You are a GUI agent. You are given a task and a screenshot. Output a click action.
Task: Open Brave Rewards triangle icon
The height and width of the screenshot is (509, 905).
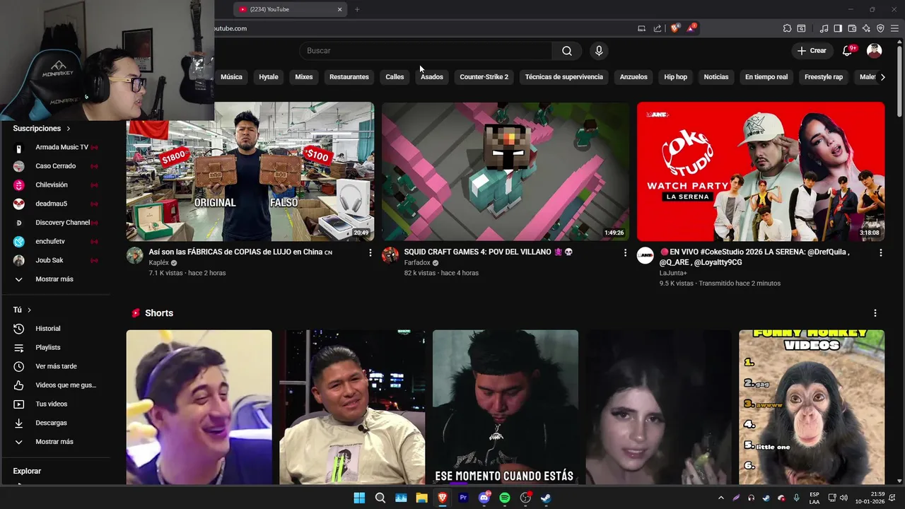[x=691, y=28]
